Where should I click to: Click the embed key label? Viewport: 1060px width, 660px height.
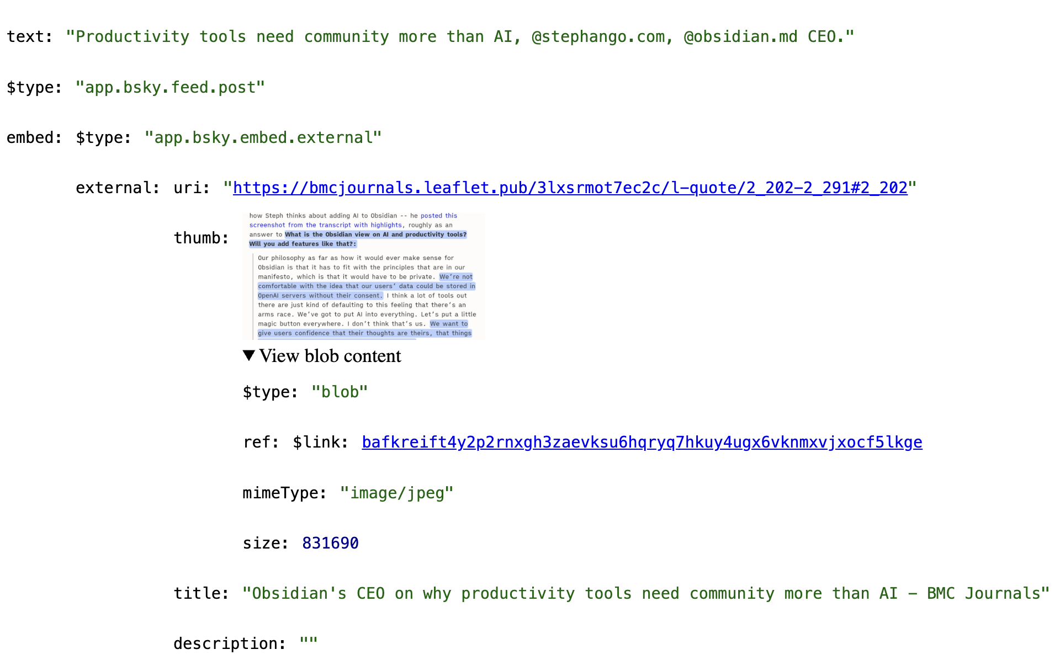tap(34, 138)
